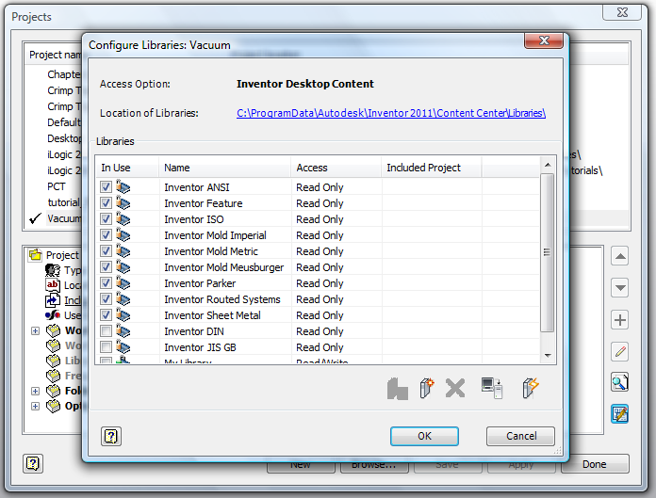
Task: Click Project folder icon in tree
Action: point(36,254)
